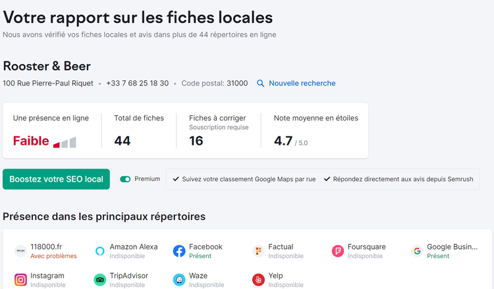Image resolution: width=494 pixels, height=289 pixels.
Task: Click the address 100 Rue Pierre-Paul Riquet
Action: tap(48, 83)
